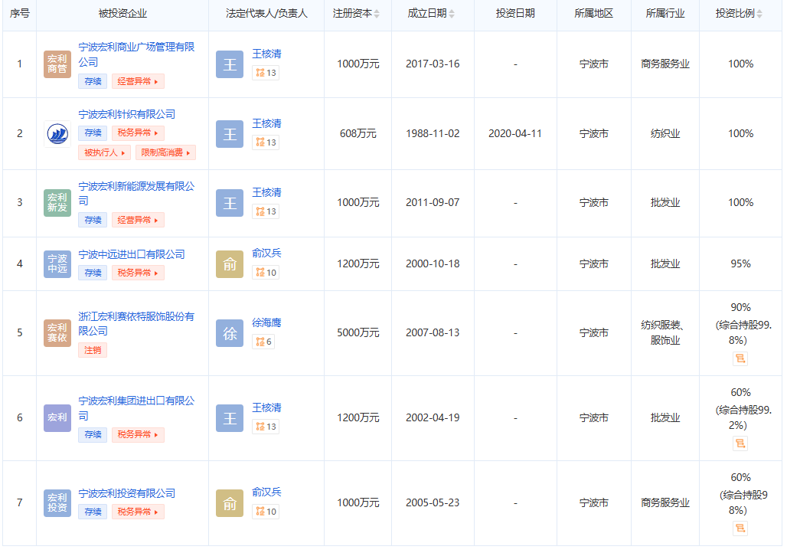
Task: Select the 608万元 registered capital cell
Action: pyautogui.click(x=358, y=133)
